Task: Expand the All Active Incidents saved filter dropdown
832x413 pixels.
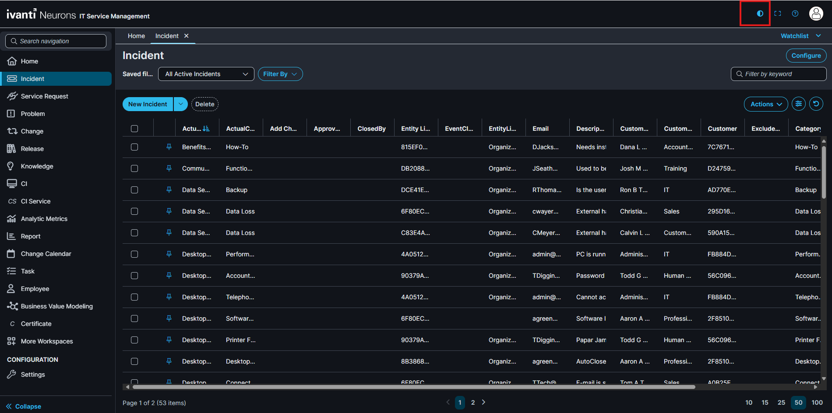Action: pos(206,74)
